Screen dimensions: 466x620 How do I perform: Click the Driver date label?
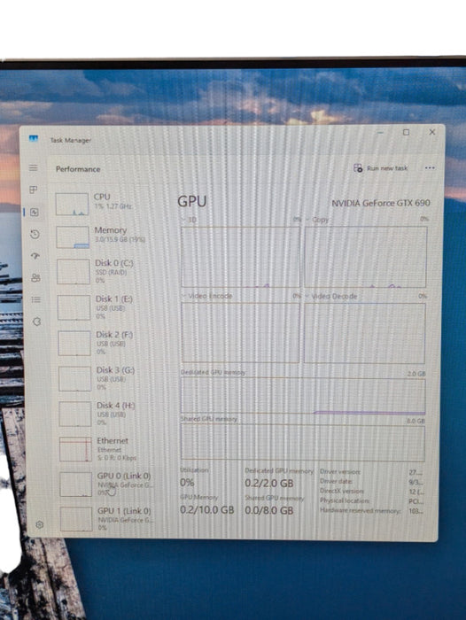pyautogui.click(x=337, y=481)
